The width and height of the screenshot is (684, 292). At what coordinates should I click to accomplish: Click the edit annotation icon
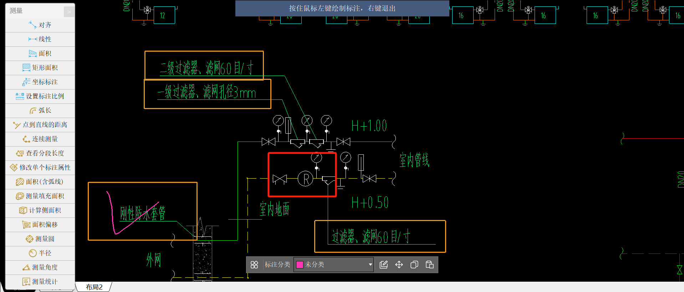click(384, 265)
